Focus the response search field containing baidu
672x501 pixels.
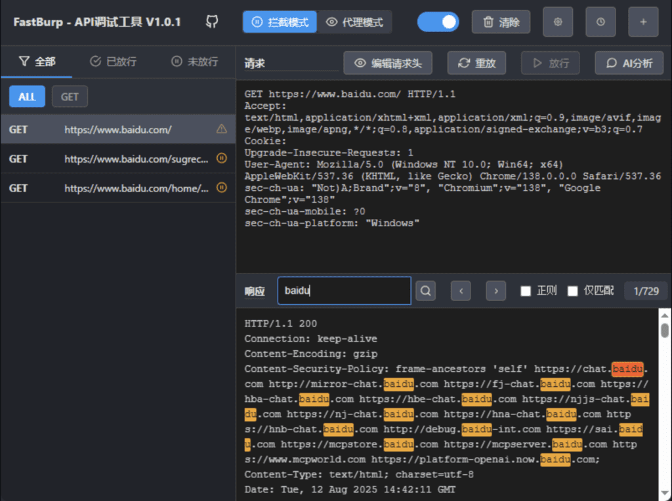(344, 291)
